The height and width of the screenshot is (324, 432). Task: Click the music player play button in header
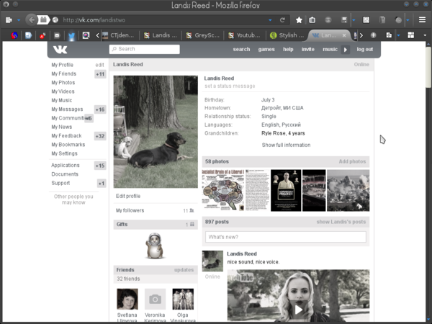coord(345,50)
